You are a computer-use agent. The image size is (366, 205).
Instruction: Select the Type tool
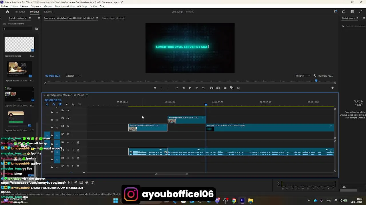92,183
